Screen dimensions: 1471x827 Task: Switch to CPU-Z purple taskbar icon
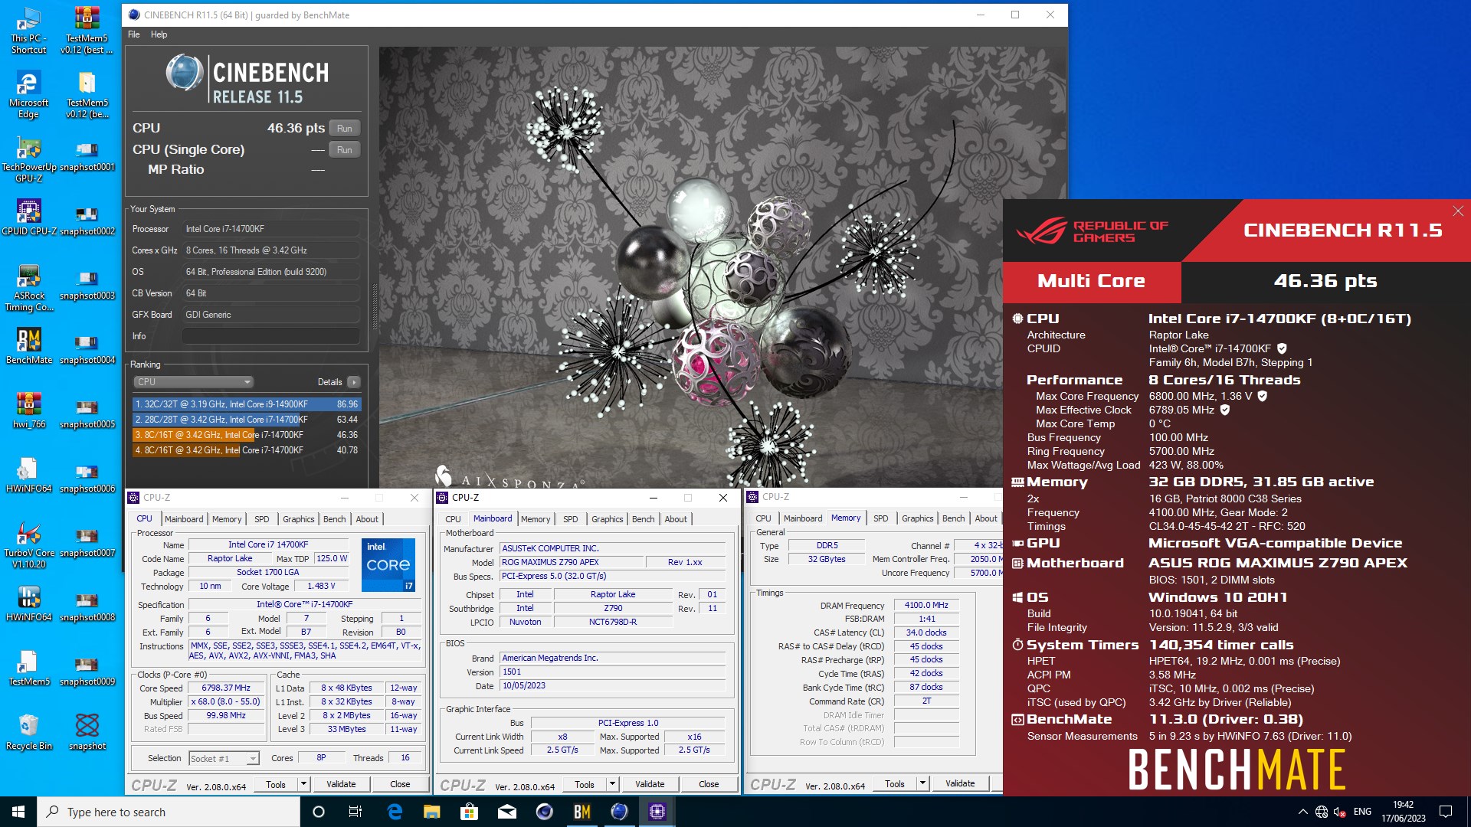(x=657, y=812)
